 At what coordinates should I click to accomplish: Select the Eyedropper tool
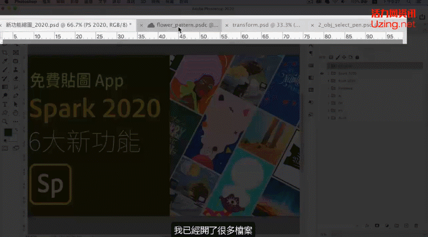[x=5, y=61]
